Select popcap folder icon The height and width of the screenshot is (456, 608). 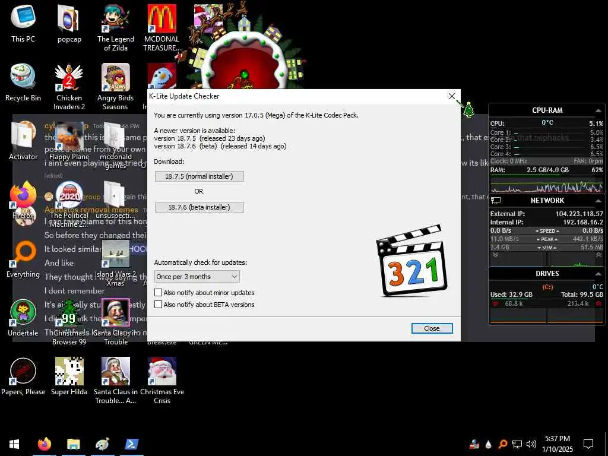click(x=69, y=24)
